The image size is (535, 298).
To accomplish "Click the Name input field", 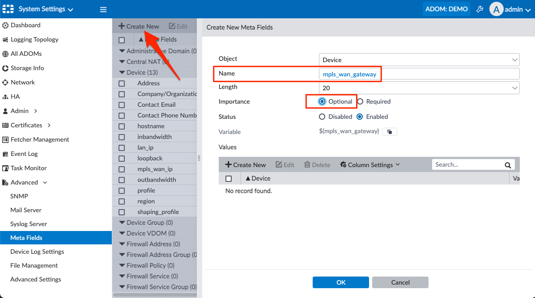I will 425,73.
